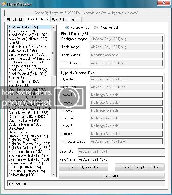The height and width of the screenshot is (195, 172).
Task: Select Dead Hunters entry
Action: point(30,132)
